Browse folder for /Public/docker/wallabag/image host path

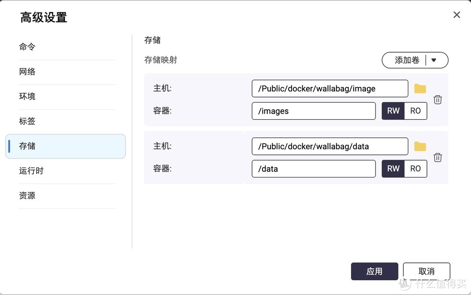point(420,89)
